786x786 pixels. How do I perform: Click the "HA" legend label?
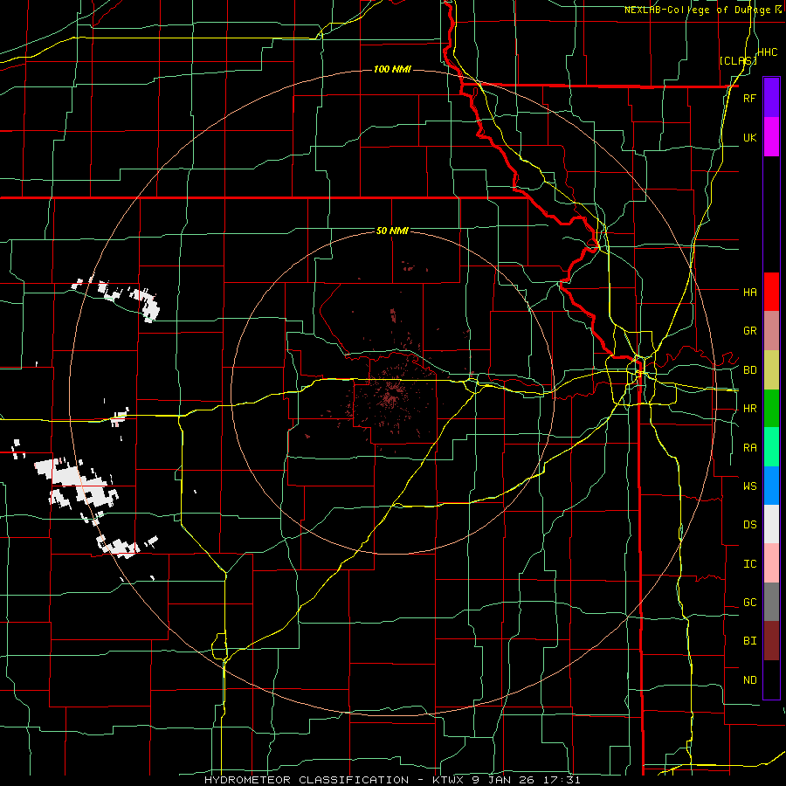pyautogui.click(x=749, y=292)
